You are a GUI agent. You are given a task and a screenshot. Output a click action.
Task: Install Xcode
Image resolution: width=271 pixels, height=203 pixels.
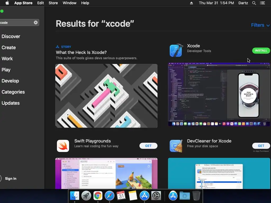pyautogui.click(x=261, y=50)
